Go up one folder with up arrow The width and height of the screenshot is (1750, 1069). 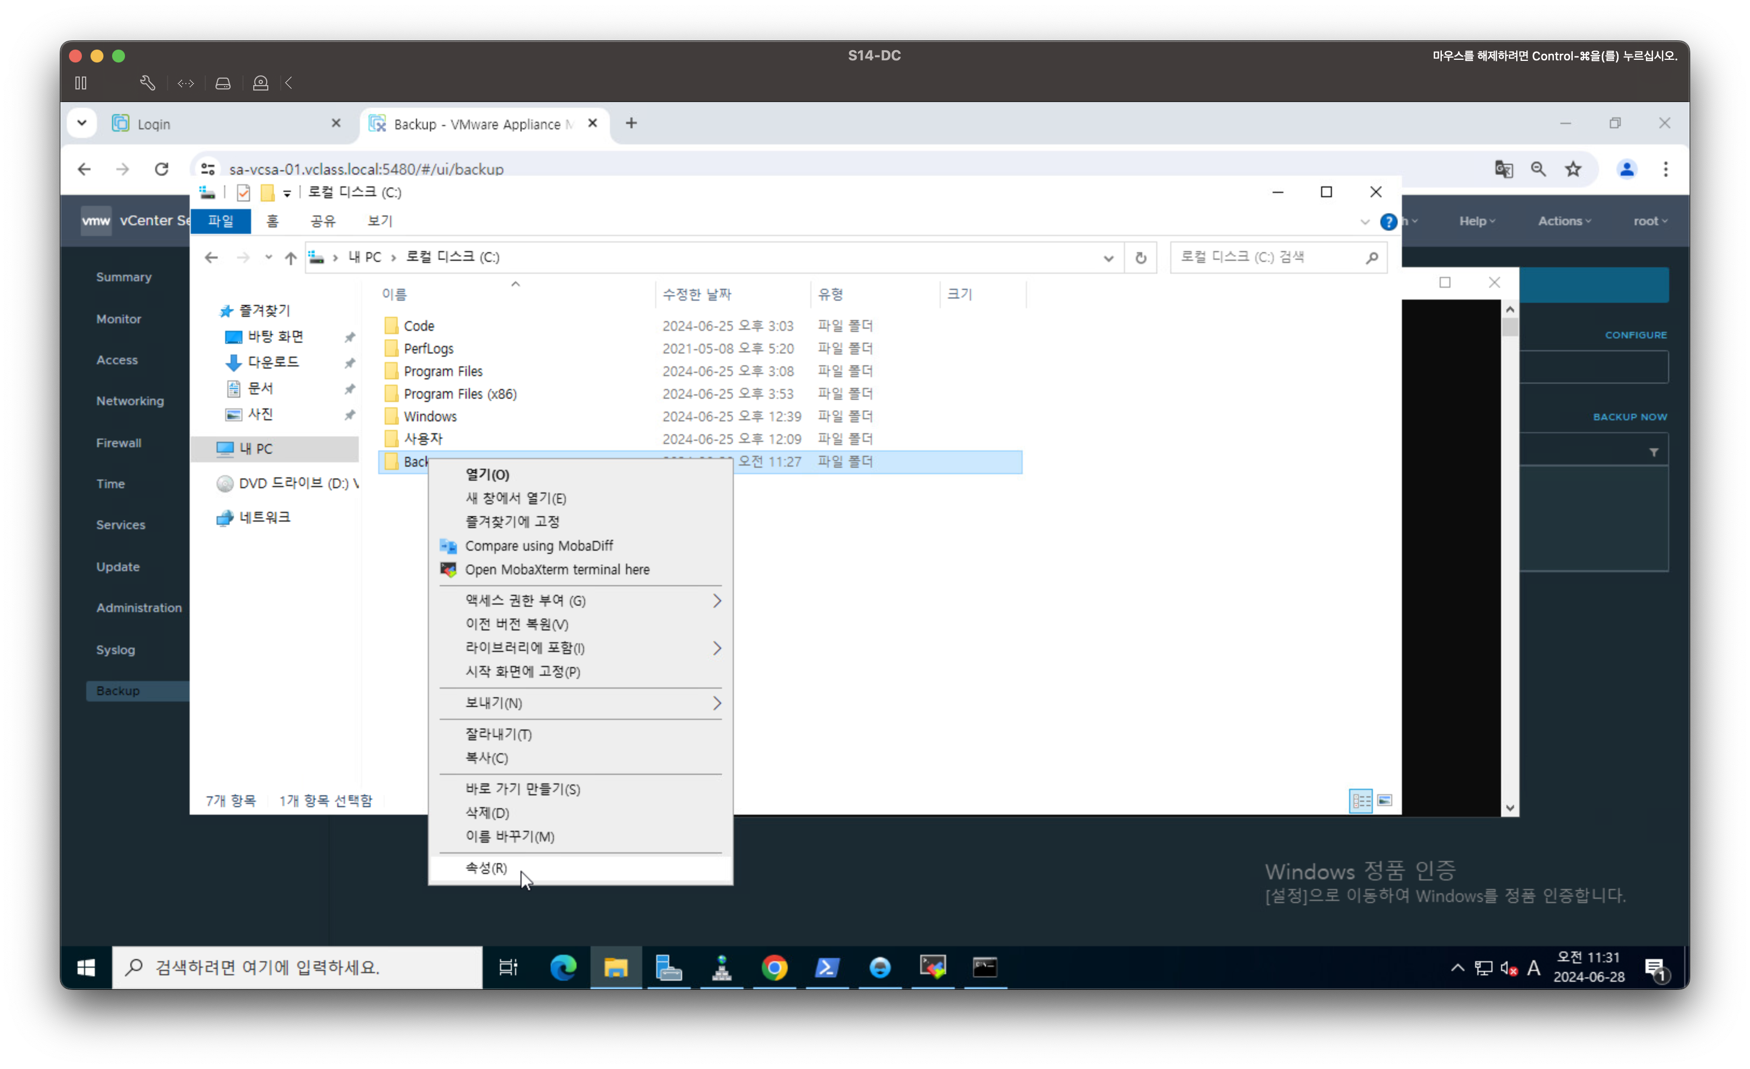pos(290,258)
